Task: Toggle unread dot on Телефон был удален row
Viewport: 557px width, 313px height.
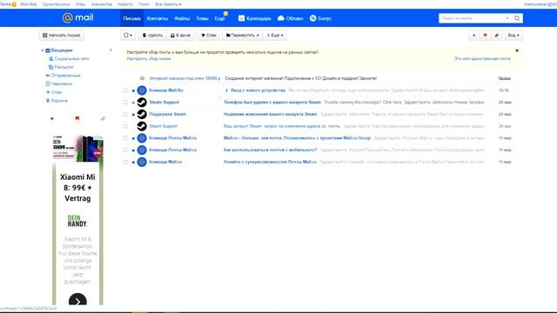Action: click(x=133, y=103)
